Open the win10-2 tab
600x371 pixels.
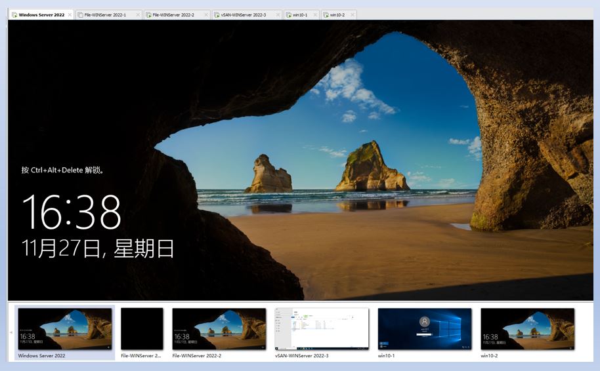tap(337, 15)
